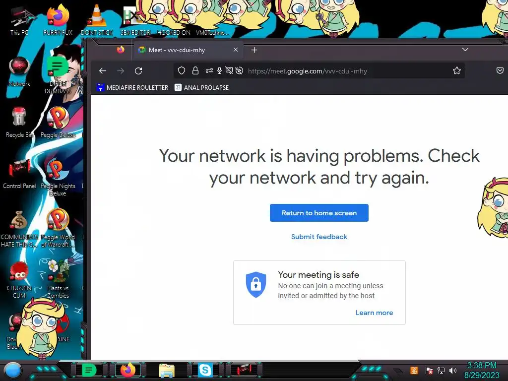Show site security info via padlock icon

(195, 70)
